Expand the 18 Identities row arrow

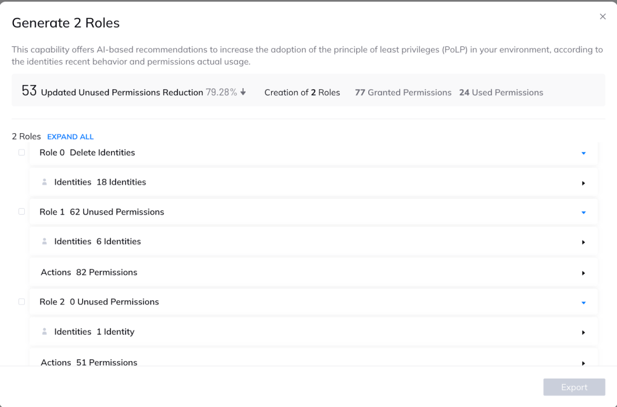(x=584, y=183)
